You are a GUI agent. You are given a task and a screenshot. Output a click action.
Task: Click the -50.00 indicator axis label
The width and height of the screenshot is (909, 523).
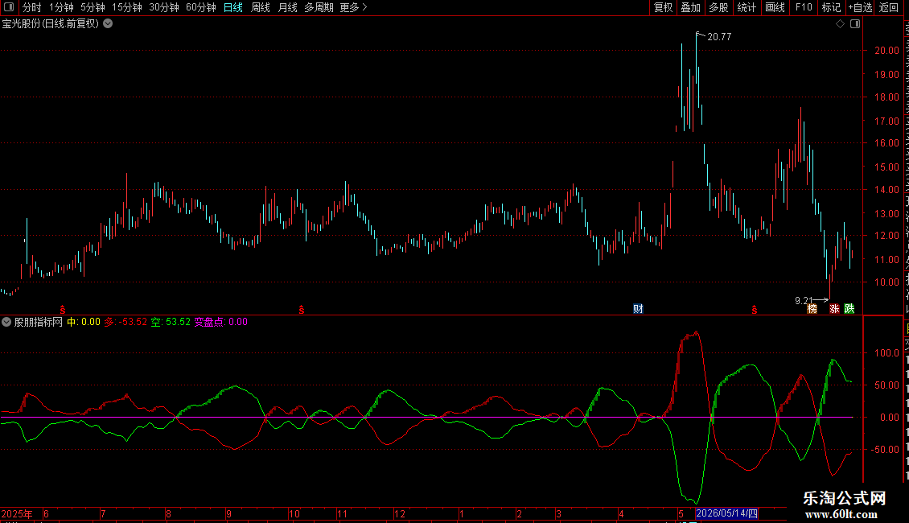[x=885, y=449]
